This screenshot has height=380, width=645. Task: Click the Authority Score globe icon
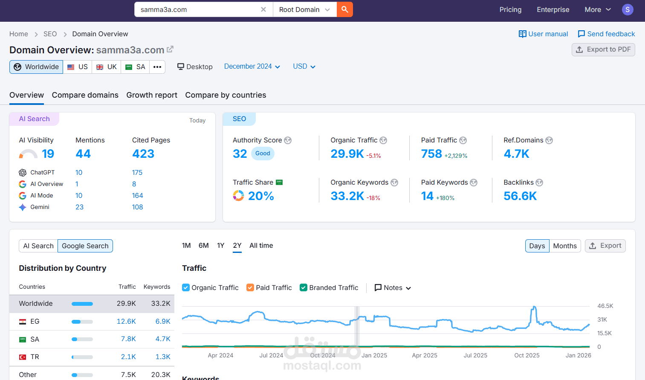(288, 140)
